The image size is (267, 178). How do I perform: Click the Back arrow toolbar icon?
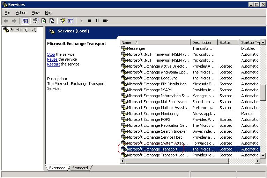(x=6, y=21)
